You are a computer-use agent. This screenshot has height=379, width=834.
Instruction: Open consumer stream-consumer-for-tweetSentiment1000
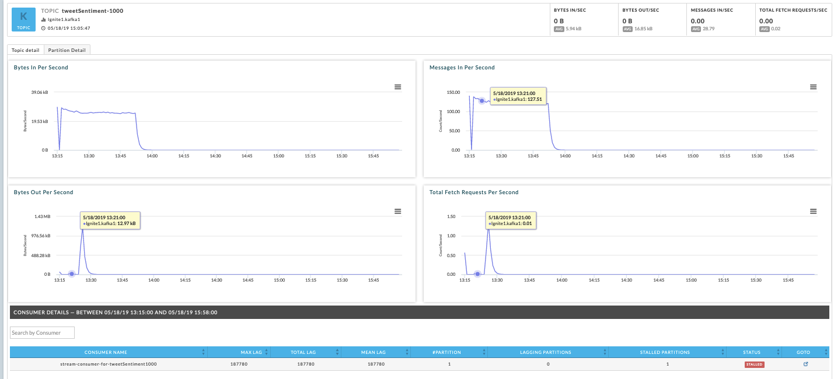(x=109, y=364)
